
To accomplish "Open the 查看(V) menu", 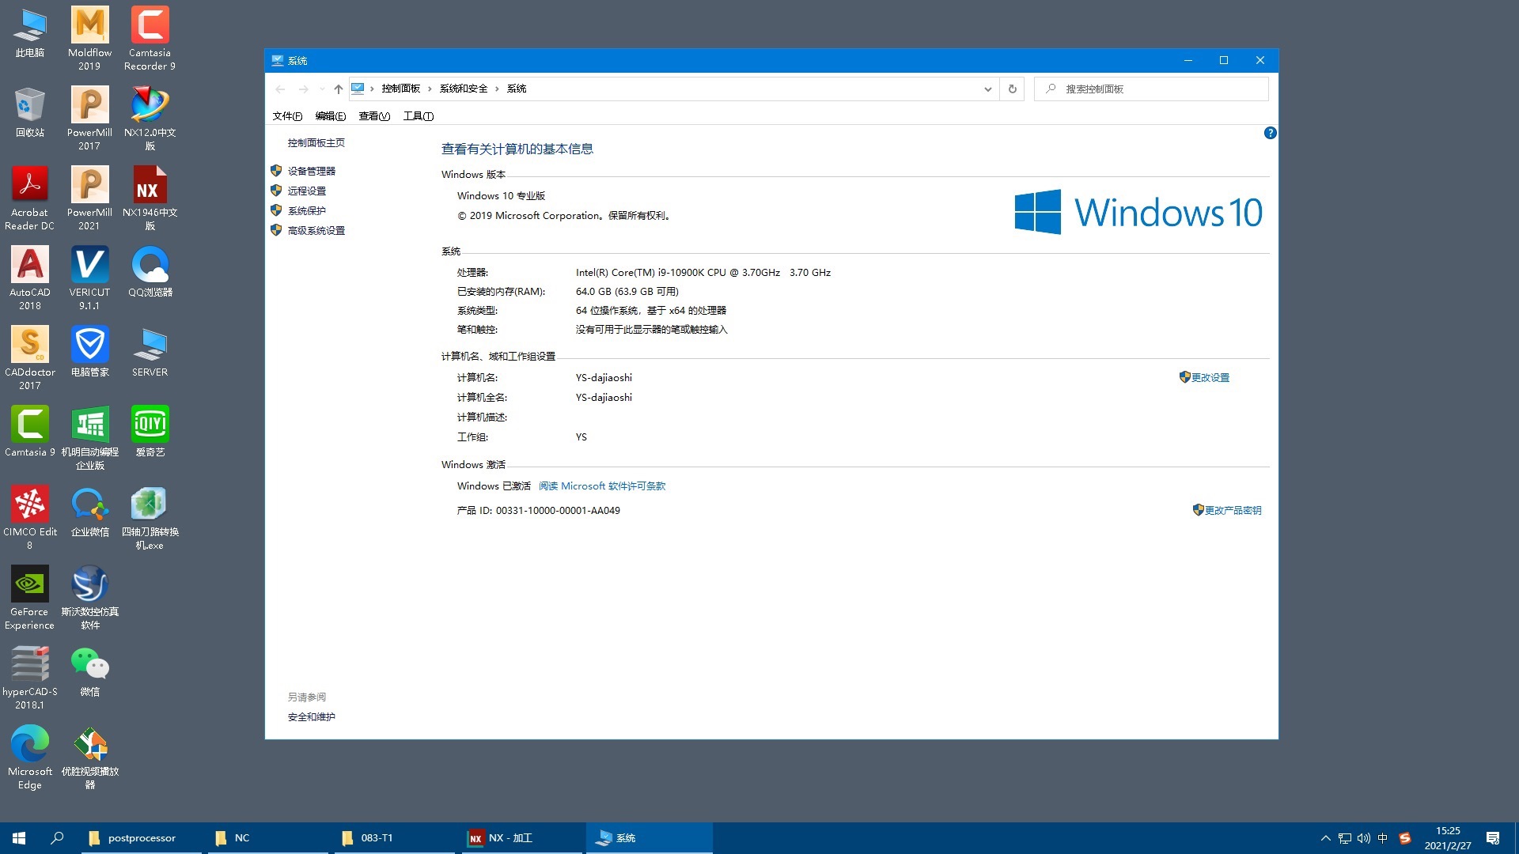I will click(374, 116).
